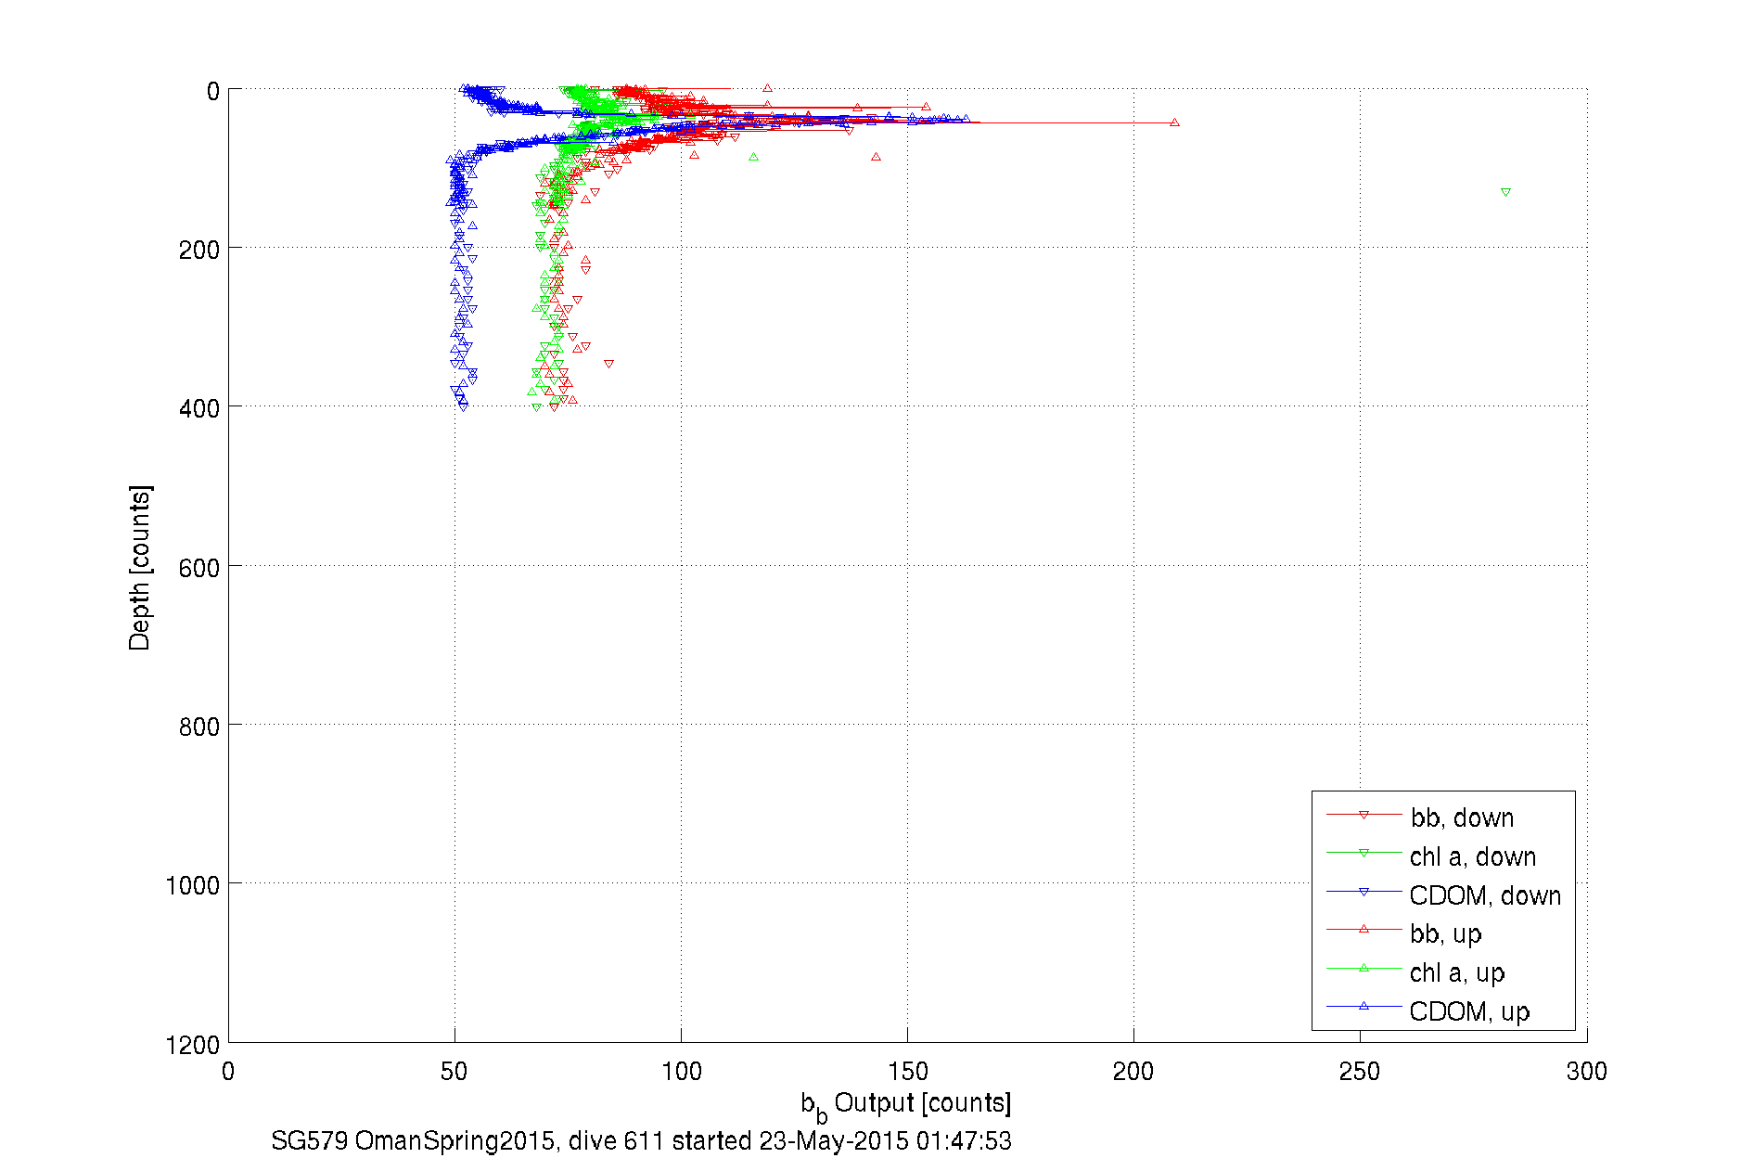Click the plot caption 'SG579 OmanSpring2015, dive 611'
This screenshot has height=1171, width=1754.
(x=467, y=1140)
